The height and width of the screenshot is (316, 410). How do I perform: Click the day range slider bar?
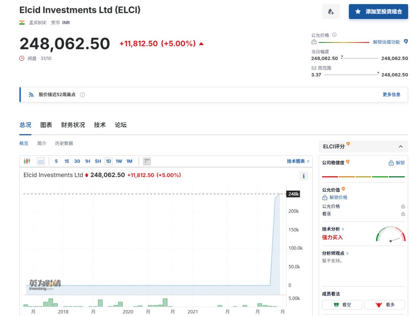(360, 58)
